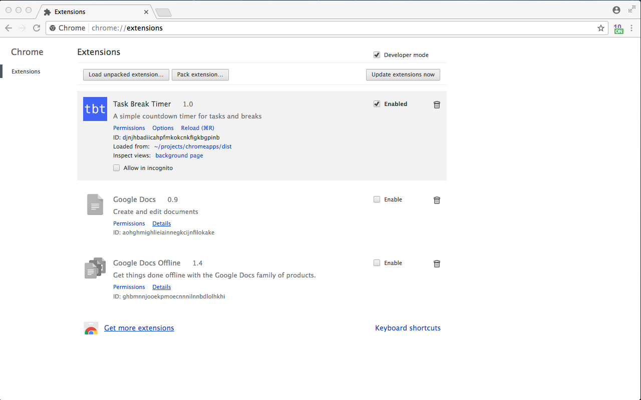Inspect the background page view
The height and width of the screenshot is (400, 641).
tap(179, 155)
